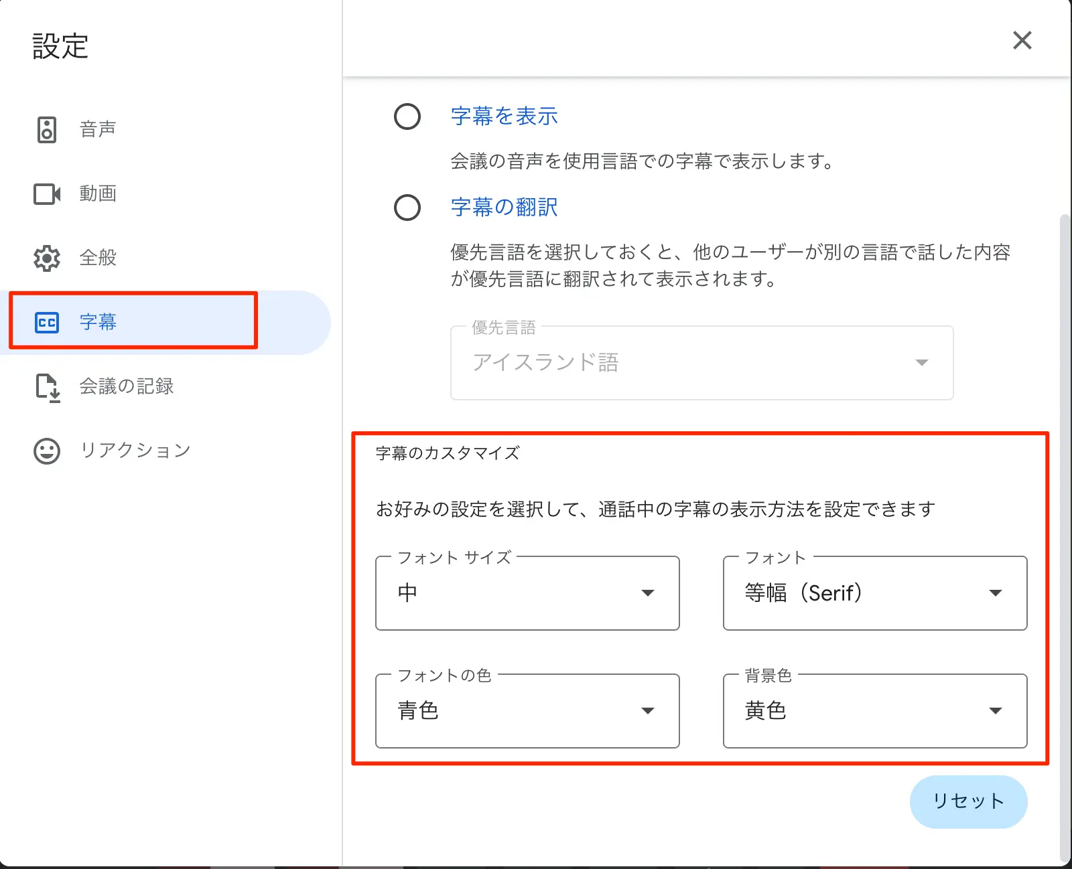Click the CC icon beside 字幕

pos(47,323)
